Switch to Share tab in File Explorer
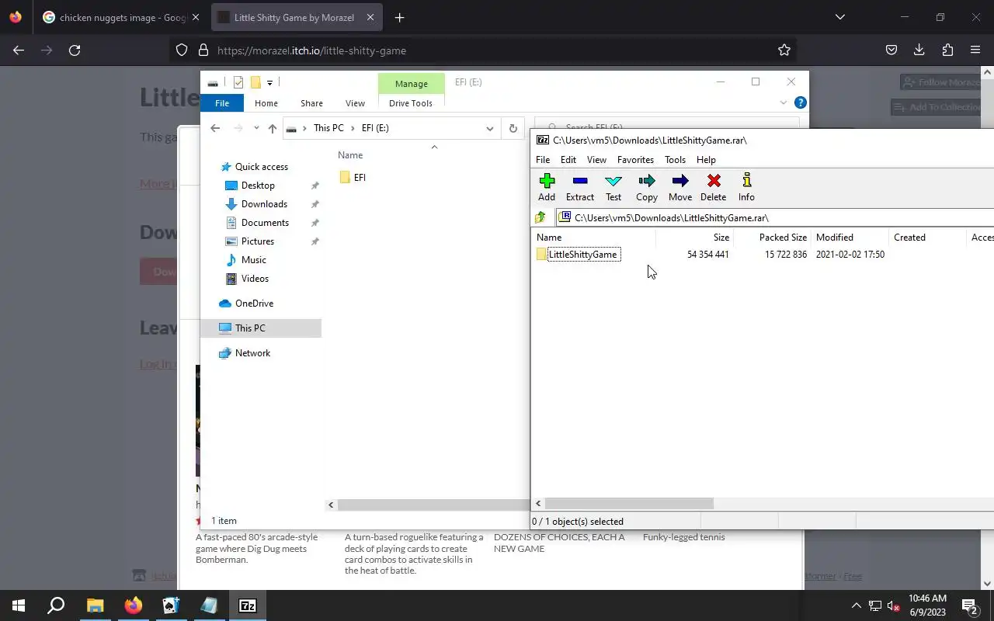This screenshot has width=994, height=621. (311, 103)
